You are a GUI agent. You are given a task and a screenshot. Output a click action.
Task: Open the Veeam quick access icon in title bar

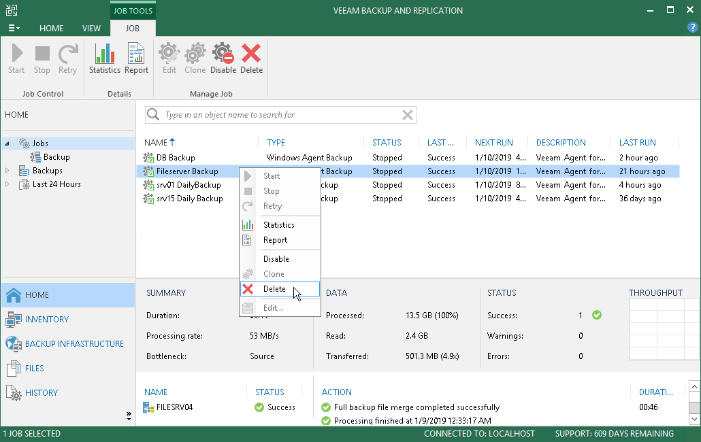[x=12, y=10]
